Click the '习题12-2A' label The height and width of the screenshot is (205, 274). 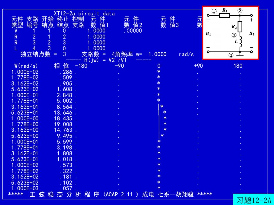point(254,200)
